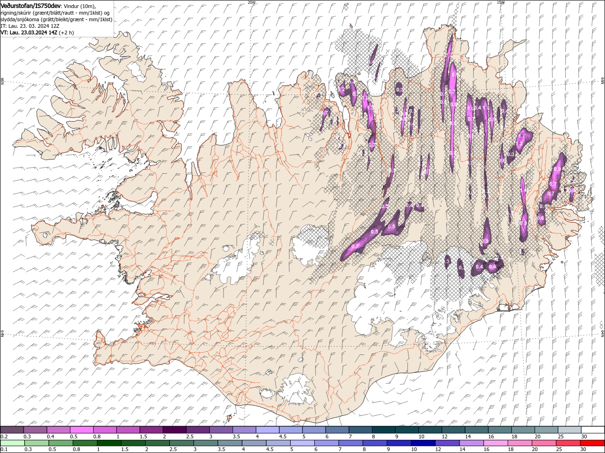This screenshot has height=453, width=605.
Task: Select the pale pink 16 rain swatch
Action: point(495,443)
